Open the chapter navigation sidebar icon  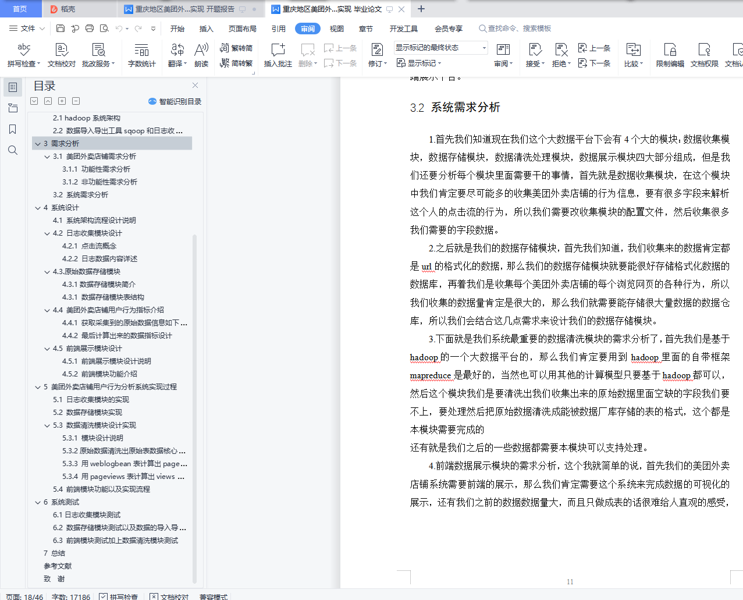[x=13, y=108]
